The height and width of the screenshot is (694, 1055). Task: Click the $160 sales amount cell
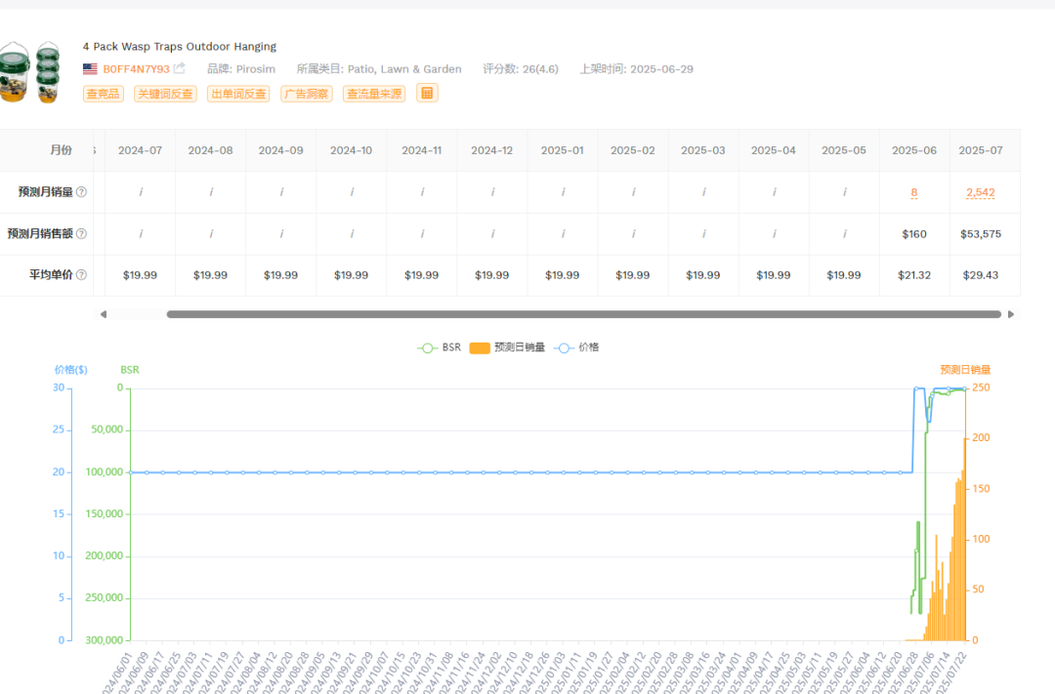[x=913, y=234]
